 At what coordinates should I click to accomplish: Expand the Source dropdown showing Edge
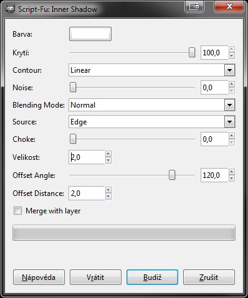tap(152, 122)
